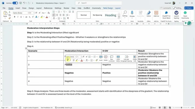Click the Save icon in title bar
The height and width of the screenshot is (109, 195).
click(x=21, y=3)
